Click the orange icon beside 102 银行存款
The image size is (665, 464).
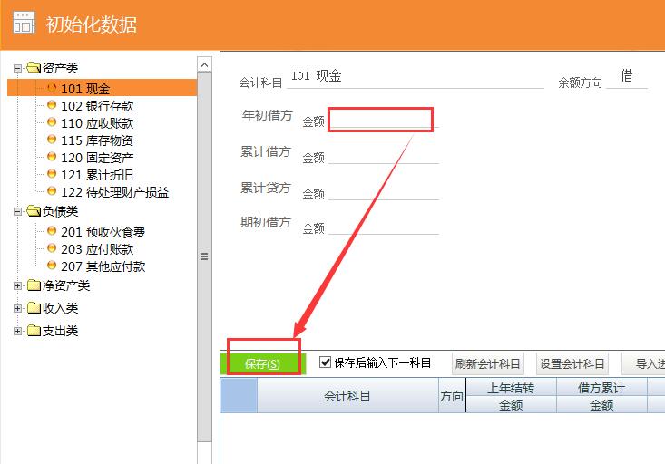[52, 106]
